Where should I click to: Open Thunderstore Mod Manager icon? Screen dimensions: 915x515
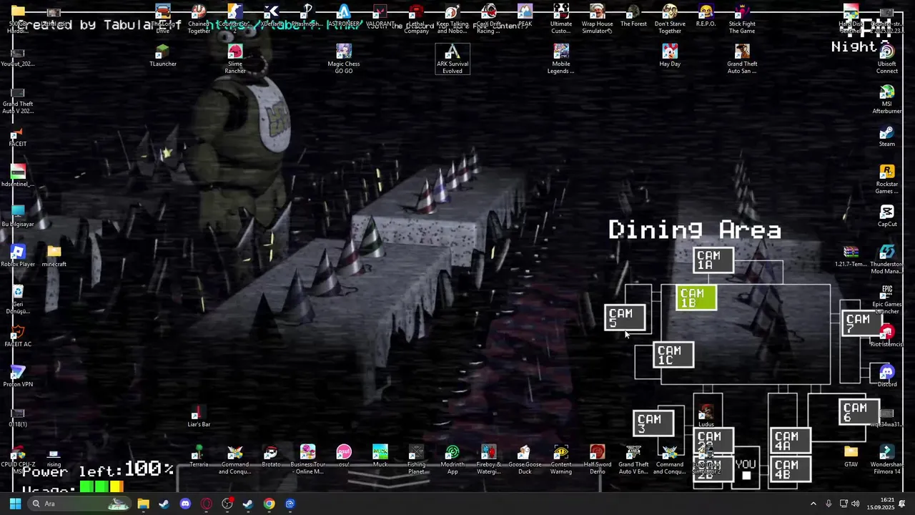click(887, 259)
